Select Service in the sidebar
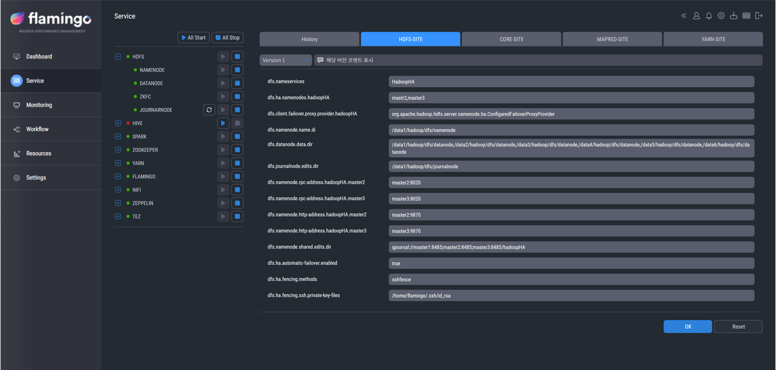 pyautogui.click(x=51, y=80)
